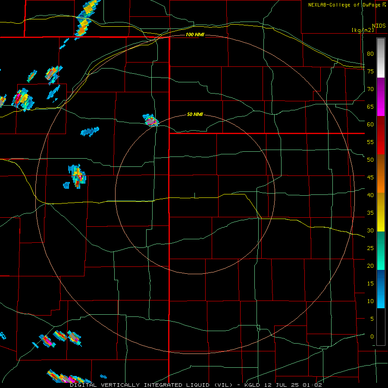Click the 50 NMI range ring label
This screenshot has height=388, width=388.
click(195, 114)
